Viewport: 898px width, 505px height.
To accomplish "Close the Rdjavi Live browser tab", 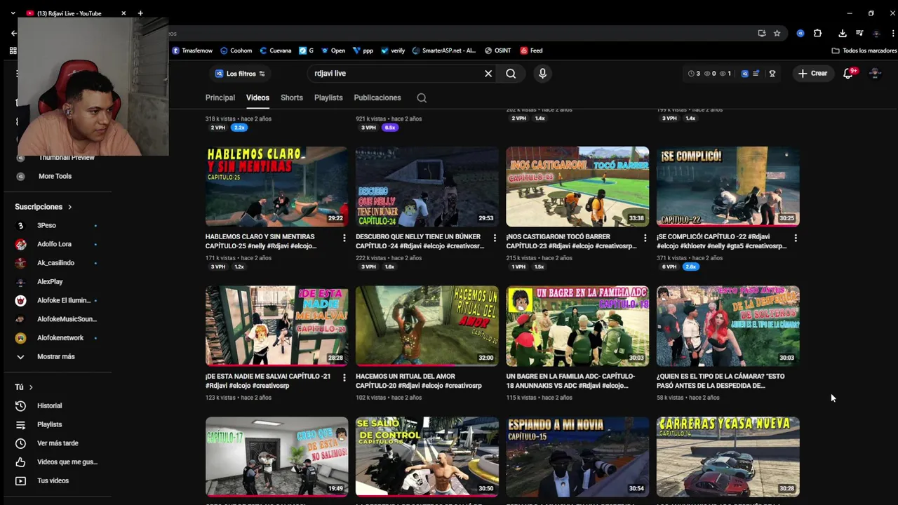I will [x=123, y=13].
